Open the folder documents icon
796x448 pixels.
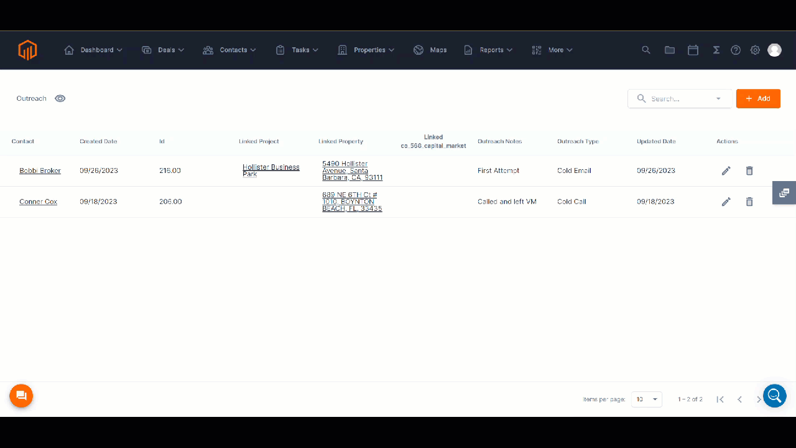coord(670,50)
